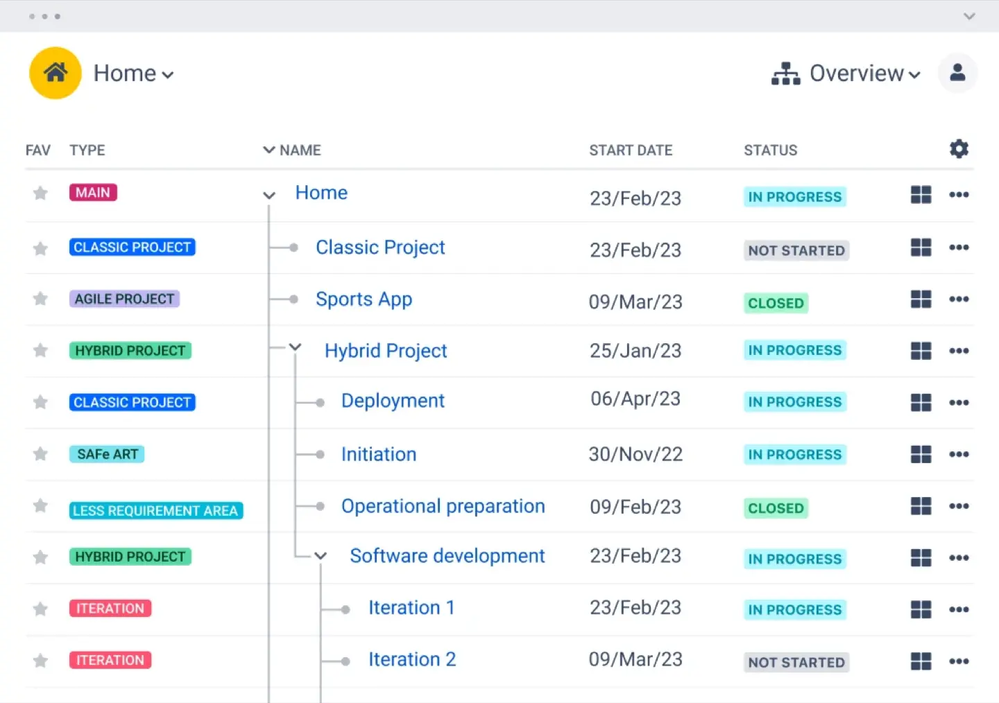999x703 pixels.
Task: Open the column settings gear icon
Action: (959, 148)
